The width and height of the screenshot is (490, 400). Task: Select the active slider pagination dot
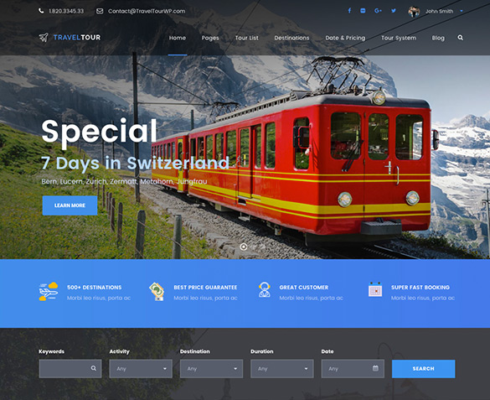pos(244,247)
